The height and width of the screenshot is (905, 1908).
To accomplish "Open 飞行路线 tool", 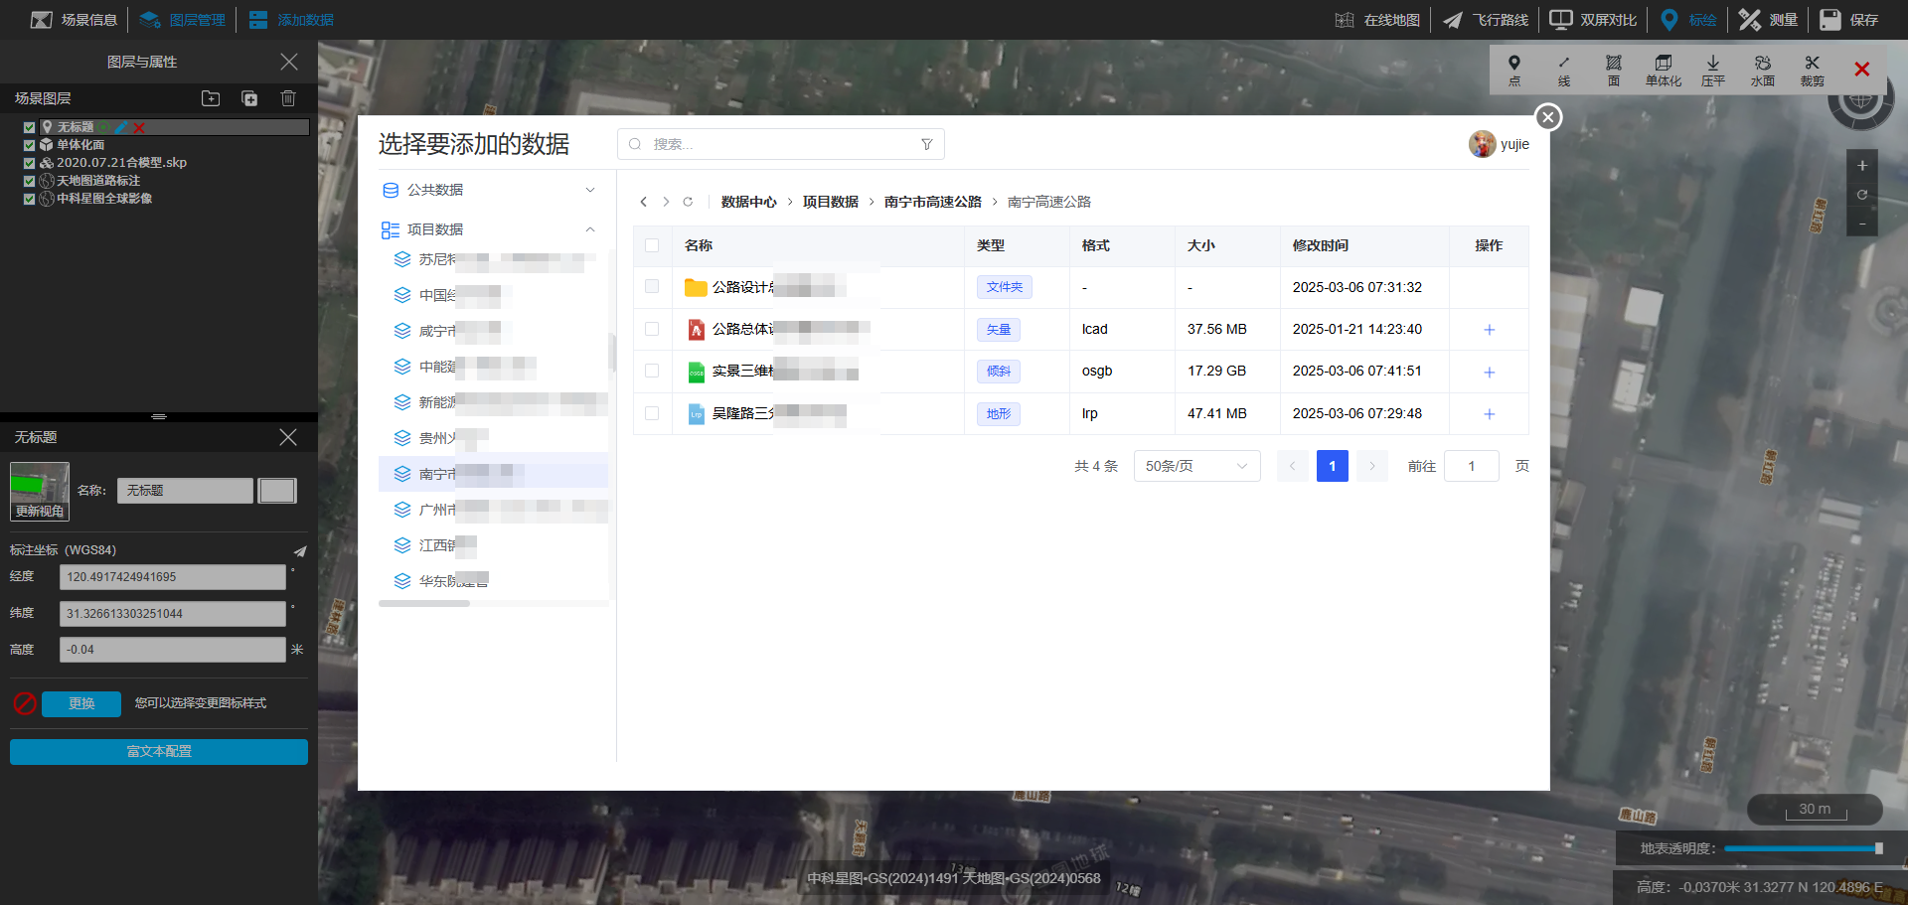I will point(1486,20).
